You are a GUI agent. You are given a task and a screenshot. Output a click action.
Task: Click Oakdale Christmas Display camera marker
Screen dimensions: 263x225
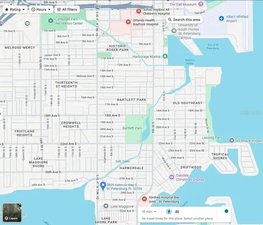(172, 177)
